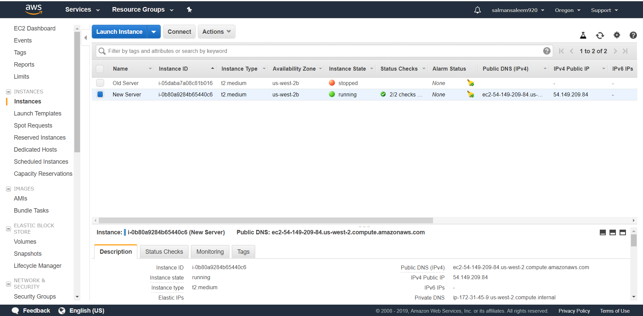Open table settings gear icon

(x=617, y=35)
